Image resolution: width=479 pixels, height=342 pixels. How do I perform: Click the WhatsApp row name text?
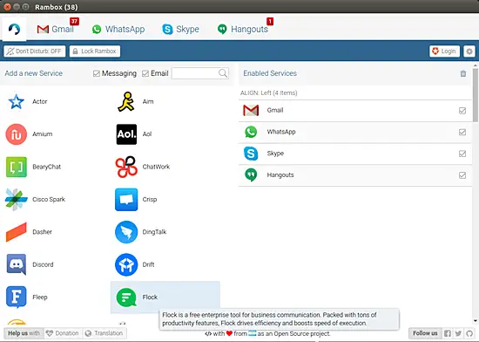click(x=281, y=132)
